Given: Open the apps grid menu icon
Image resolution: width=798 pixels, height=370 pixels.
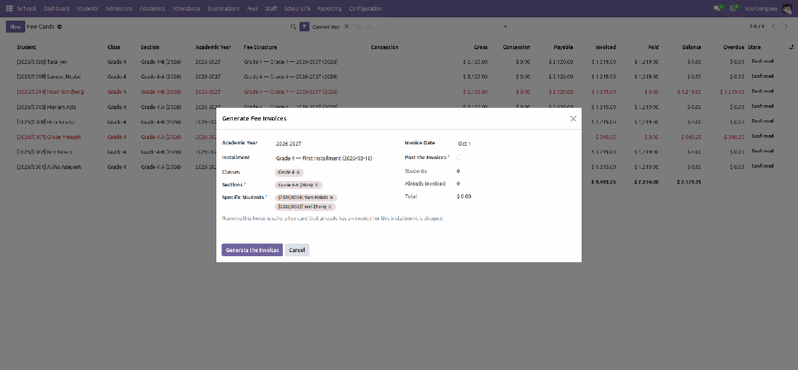Looking at the screenshot, I should click(9, 9).
